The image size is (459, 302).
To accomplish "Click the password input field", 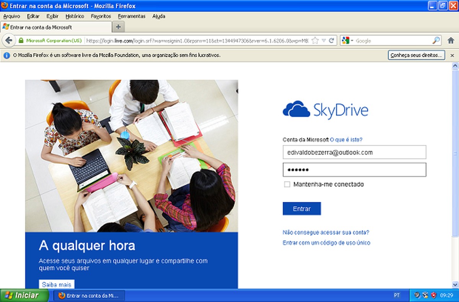I will (x=354, y=169).
